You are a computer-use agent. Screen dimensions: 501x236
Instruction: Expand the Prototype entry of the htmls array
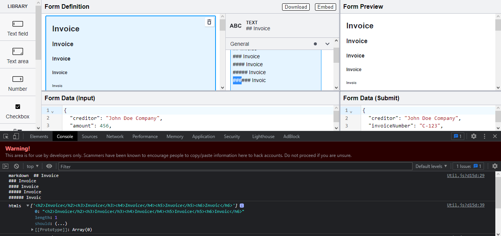click(33, 230)
